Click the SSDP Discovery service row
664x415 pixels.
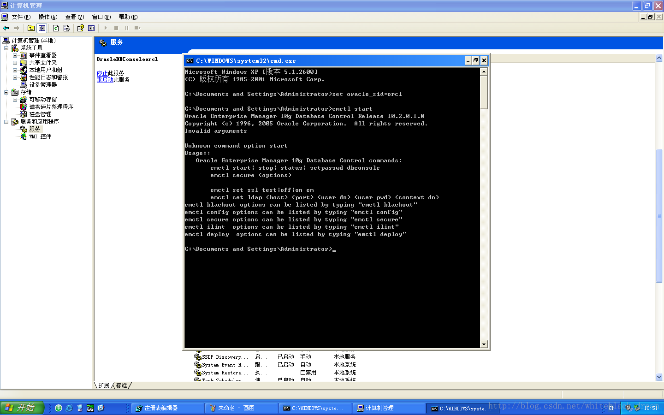click(275, 357)
